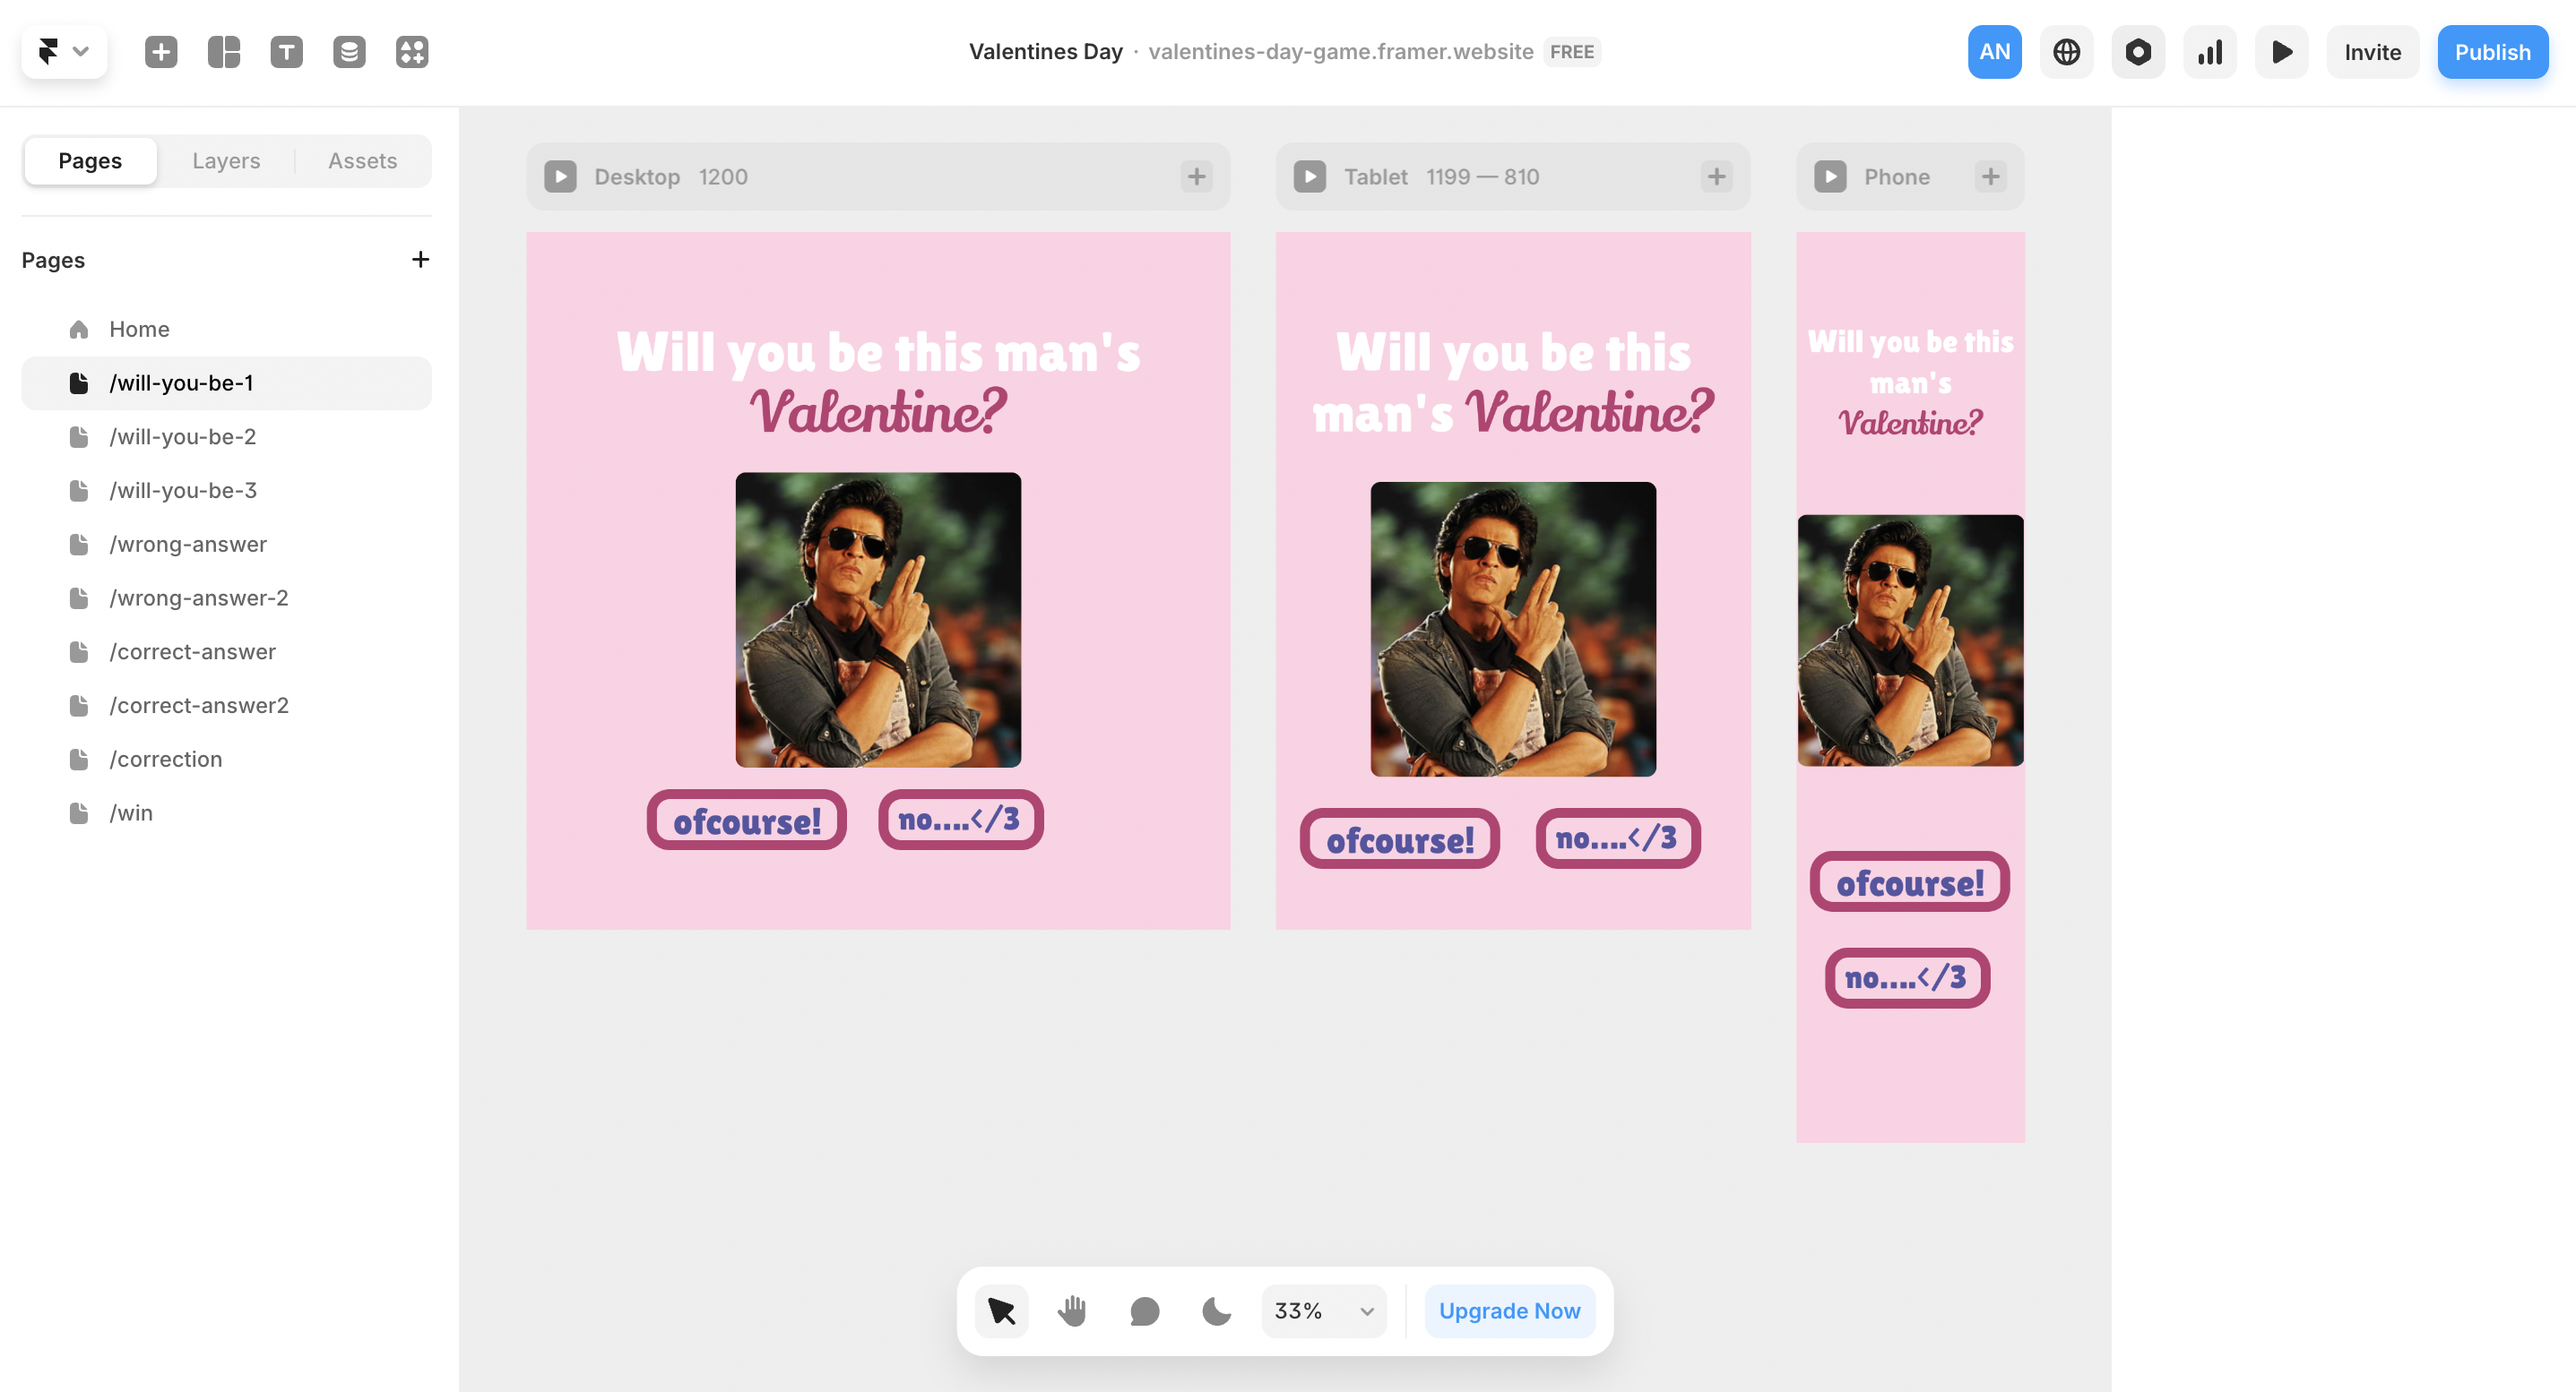The width and height of the screenshot is (2576, 1392).
Task: Click the Tablet ofcourse! button
Action: 1399,839
